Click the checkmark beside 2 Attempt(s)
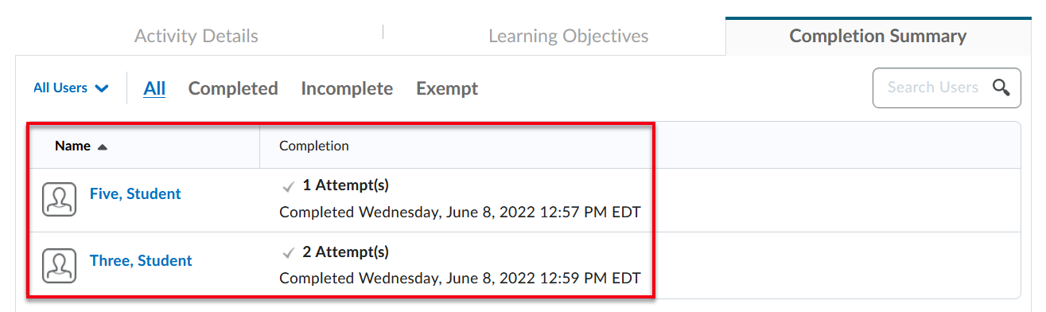Image resolution: width=1046 pixels, height=312 pixels. 289,253
